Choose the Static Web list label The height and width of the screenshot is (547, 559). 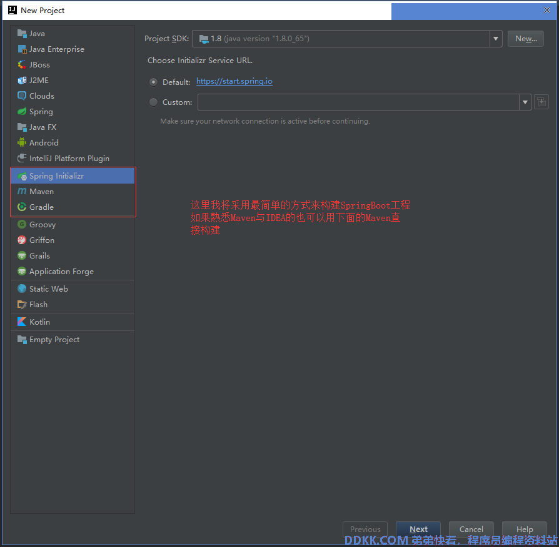click(x=49, y=289)
